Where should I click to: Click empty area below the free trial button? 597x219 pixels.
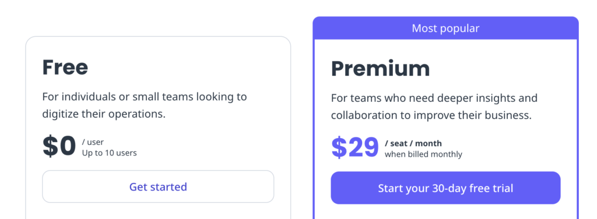coord(445,212)
